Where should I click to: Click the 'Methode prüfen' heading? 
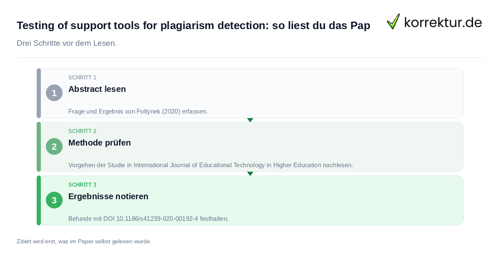point(100,143)
